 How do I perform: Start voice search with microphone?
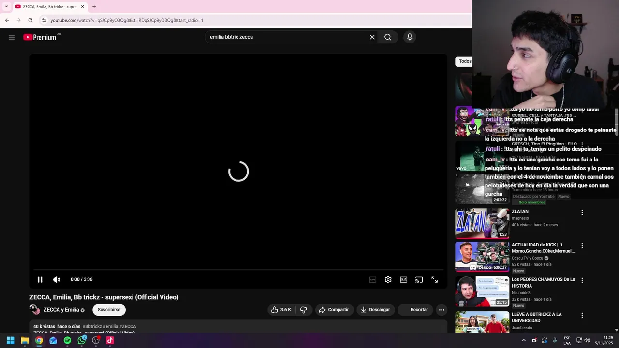[x=410, y=37]
